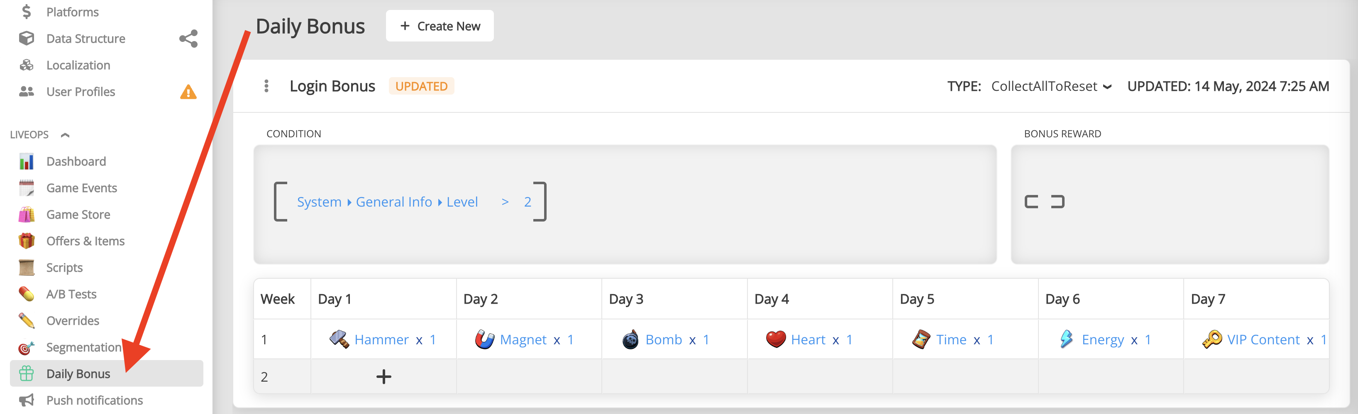
Task: Click the Push notifications megaphone icon
Action: click(27, 400)
